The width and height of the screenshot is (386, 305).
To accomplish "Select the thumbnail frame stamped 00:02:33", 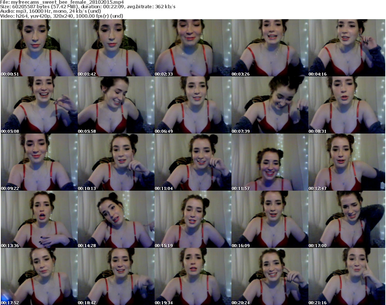I will click(x=193, y=48).
